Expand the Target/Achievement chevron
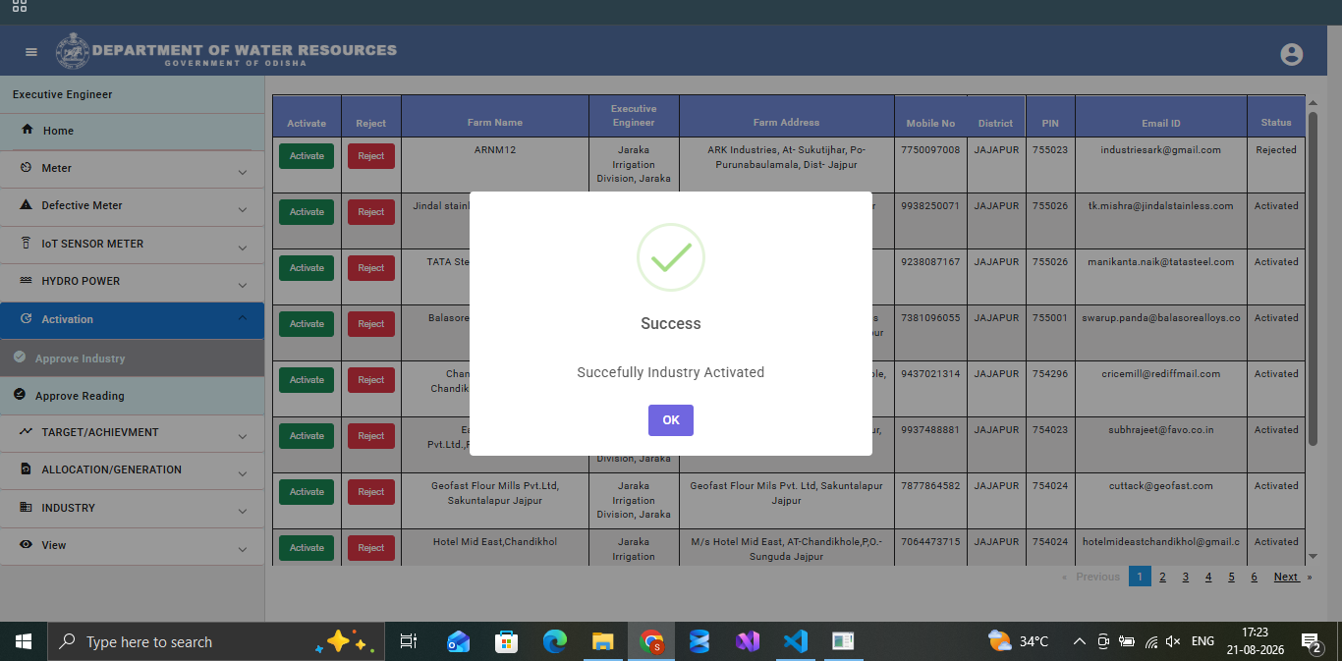 (243, 436)
